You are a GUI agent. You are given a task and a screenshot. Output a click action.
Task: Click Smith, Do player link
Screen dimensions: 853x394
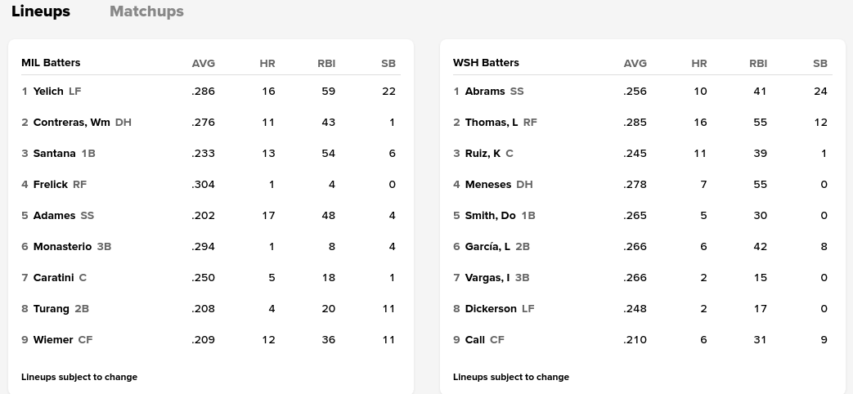[x=490, y=216]
